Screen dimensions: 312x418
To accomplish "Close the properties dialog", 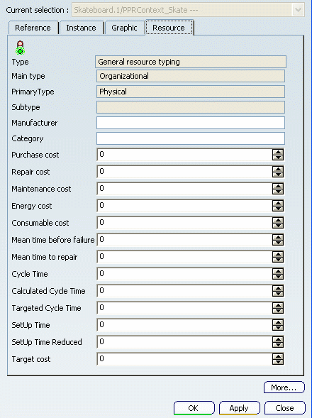I will pos(285,408).
